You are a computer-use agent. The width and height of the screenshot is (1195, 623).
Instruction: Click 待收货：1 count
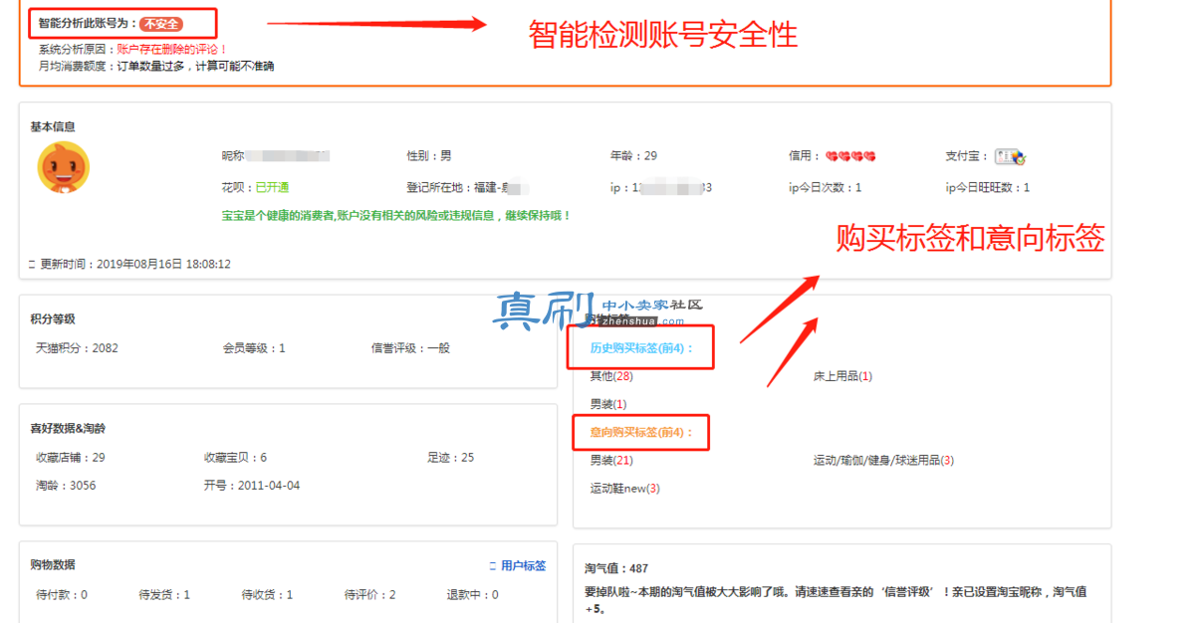[x=267, y=595]
